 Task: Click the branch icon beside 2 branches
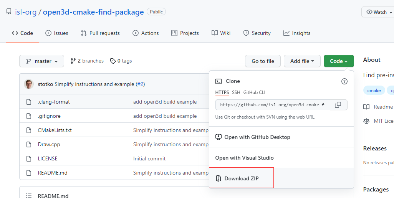[73, 61]
